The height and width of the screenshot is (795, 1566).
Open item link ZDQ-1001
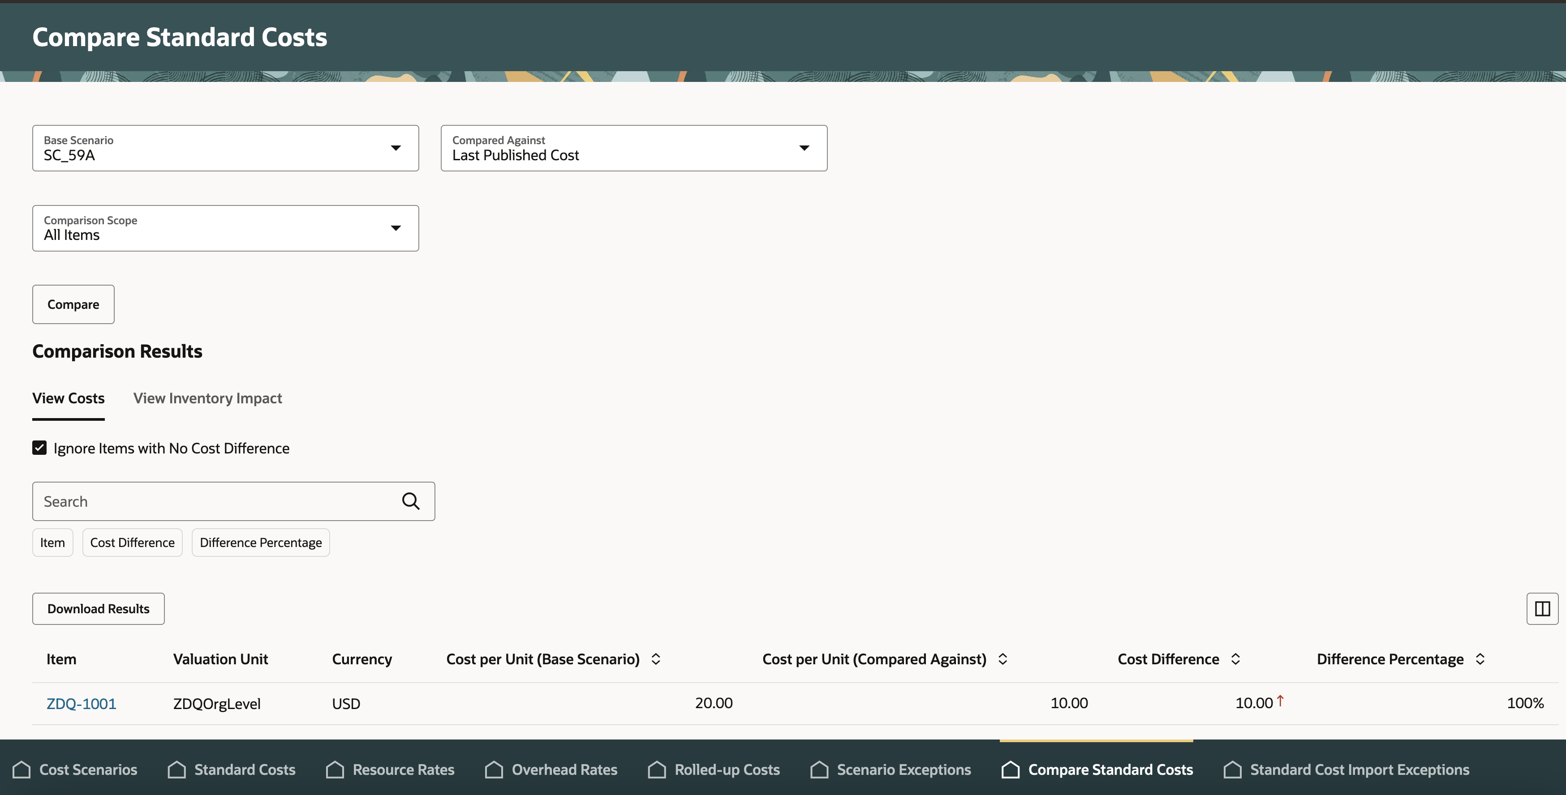82,703
